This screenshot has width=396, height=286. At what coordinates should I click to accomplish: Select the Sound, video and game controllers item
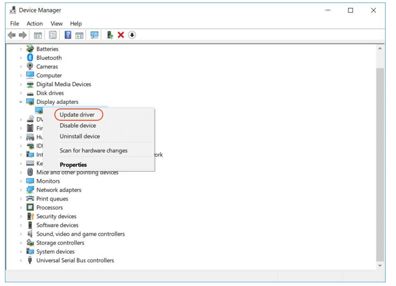tap(80, 234)
